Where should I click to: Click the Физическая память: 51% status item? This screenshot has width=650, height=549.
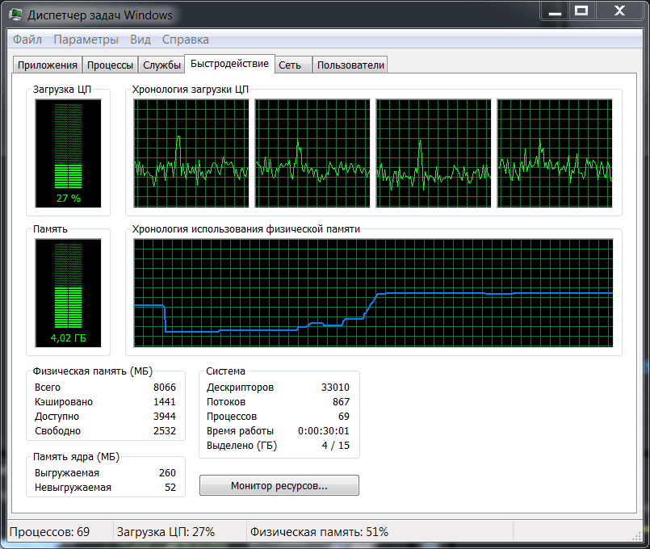[319, 531]
